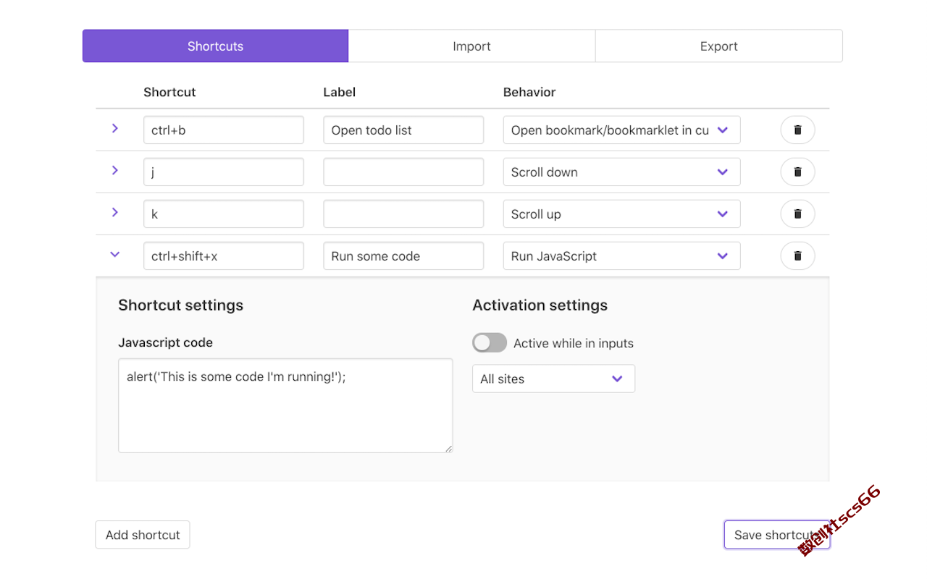Edit the Open todo list label field
The height and width of the screenshot is (579, 927).
click(403, 130)
